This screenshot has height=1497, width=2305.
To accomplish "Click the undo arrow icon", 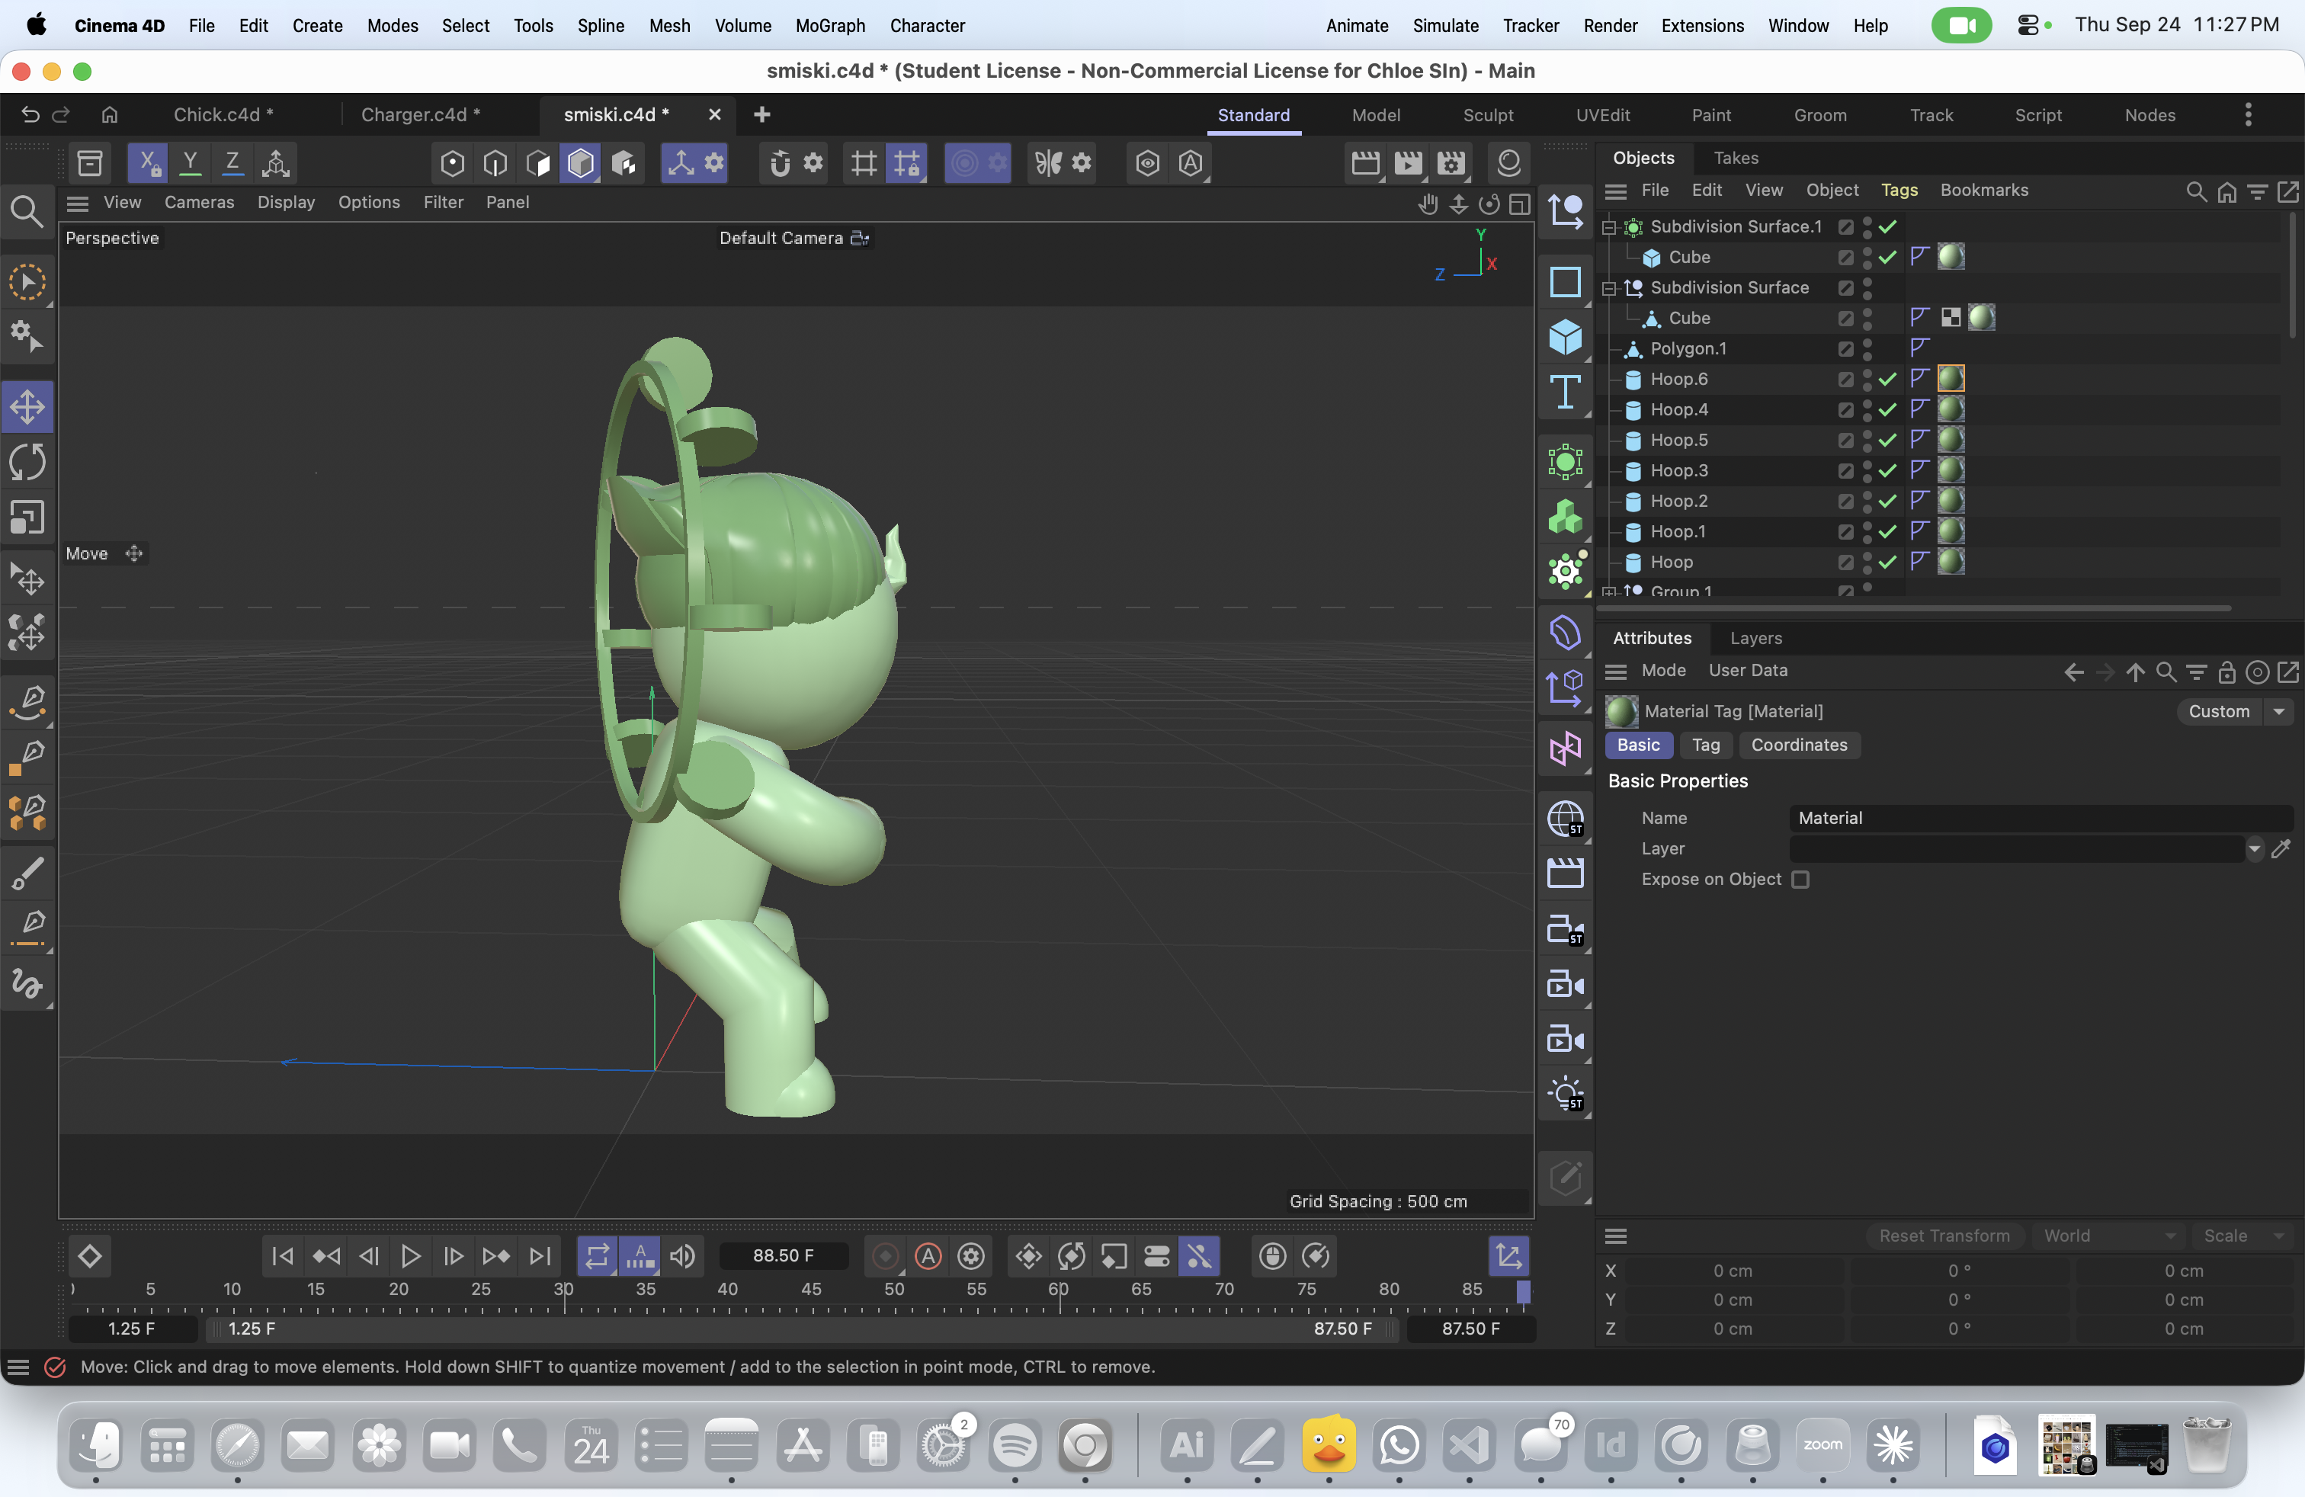I will pyautogui.click(x=30, y=114).
